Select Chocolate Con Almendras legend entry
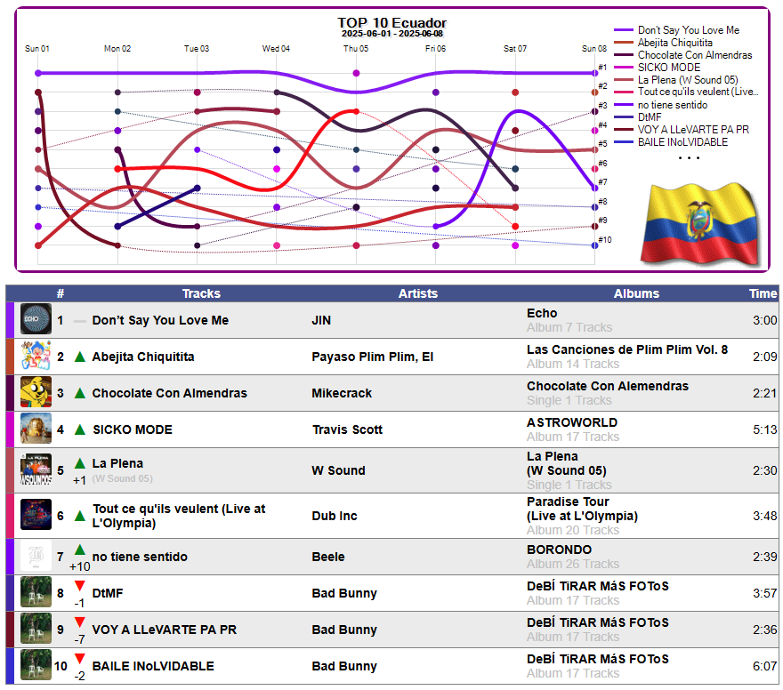Image resolution: width=783 pixels, height=690 pixels. (683, 55)
